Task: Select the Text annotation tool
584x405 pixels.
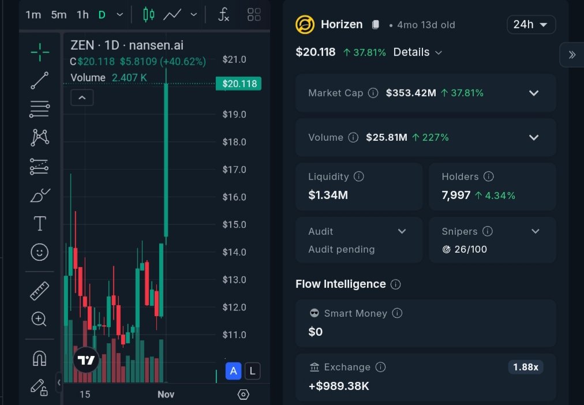Action: pos(40,223)
